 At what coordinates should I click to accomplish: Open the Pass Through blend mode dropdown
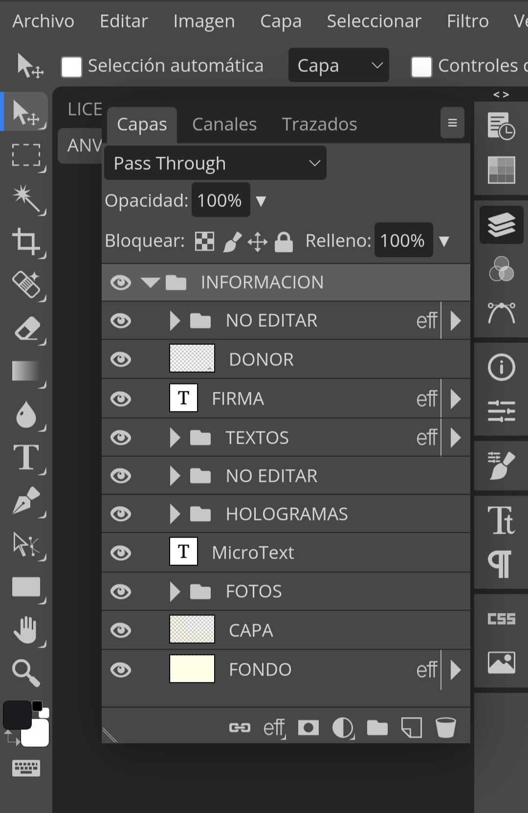215,163
